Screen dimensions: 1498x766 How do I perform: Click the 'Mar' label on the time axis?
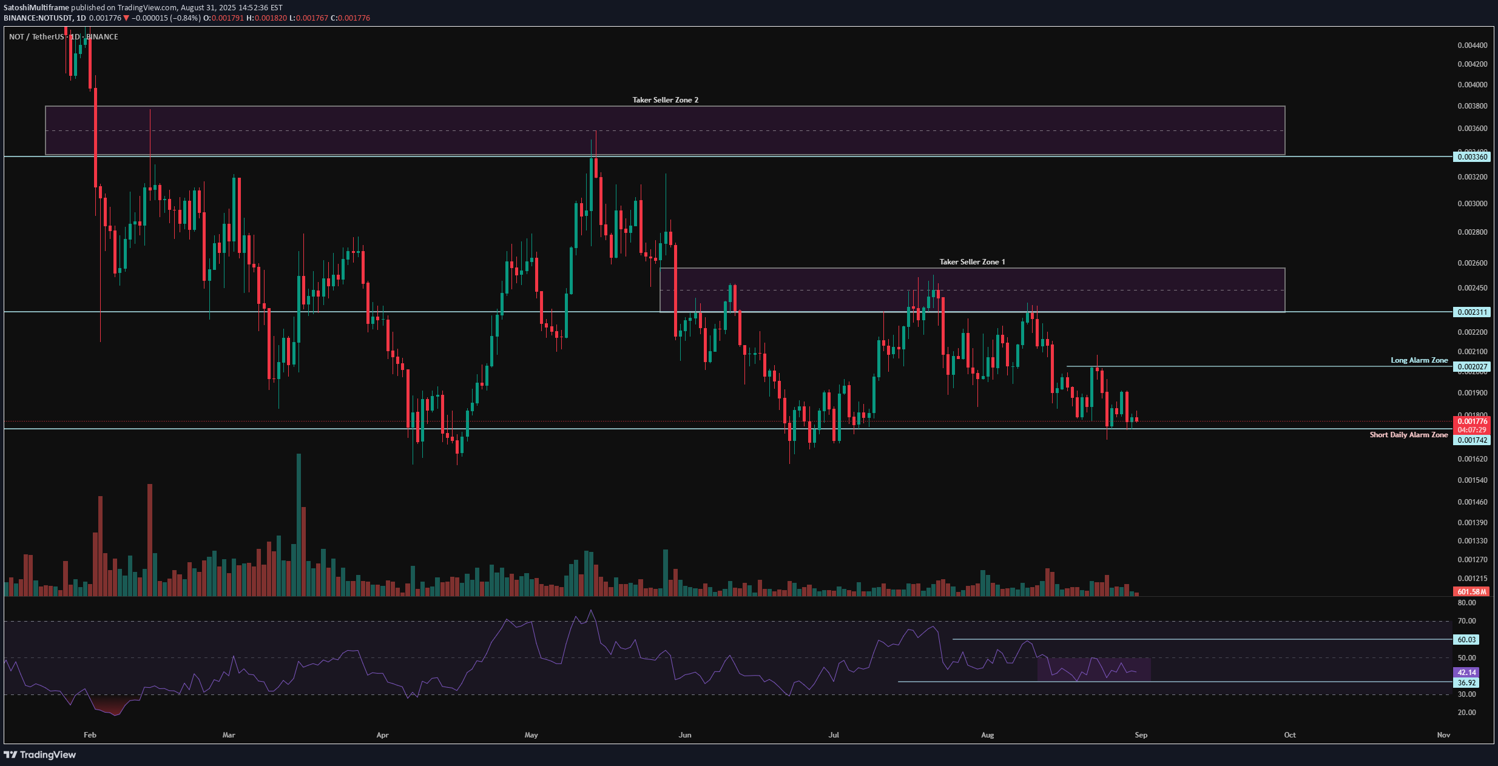(229, 735)
